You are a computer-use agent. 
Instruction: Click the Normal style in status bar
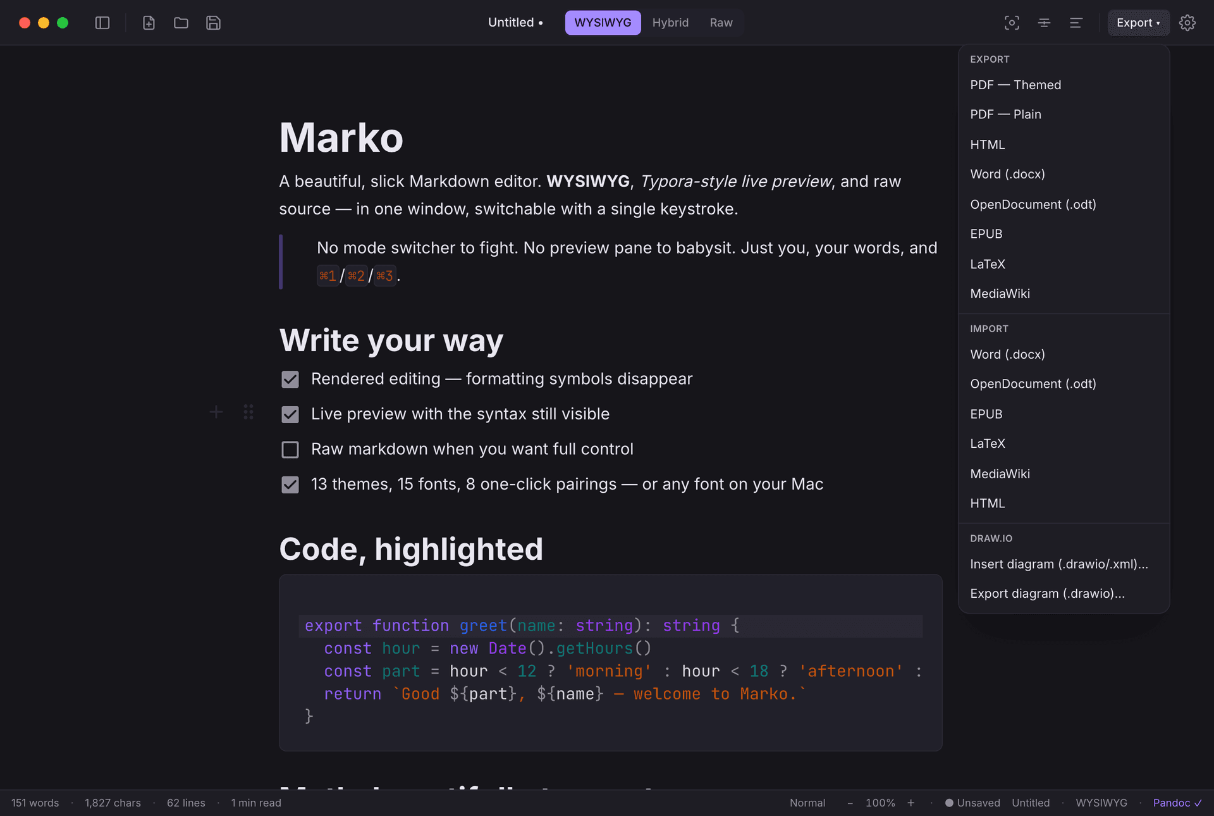[x=807, y=803]
